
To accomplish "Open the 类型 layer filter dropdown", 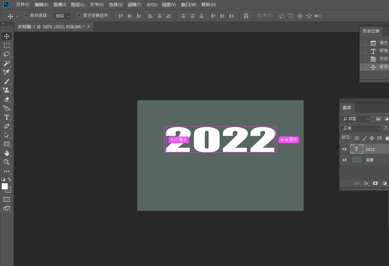I will pos(355,119).
